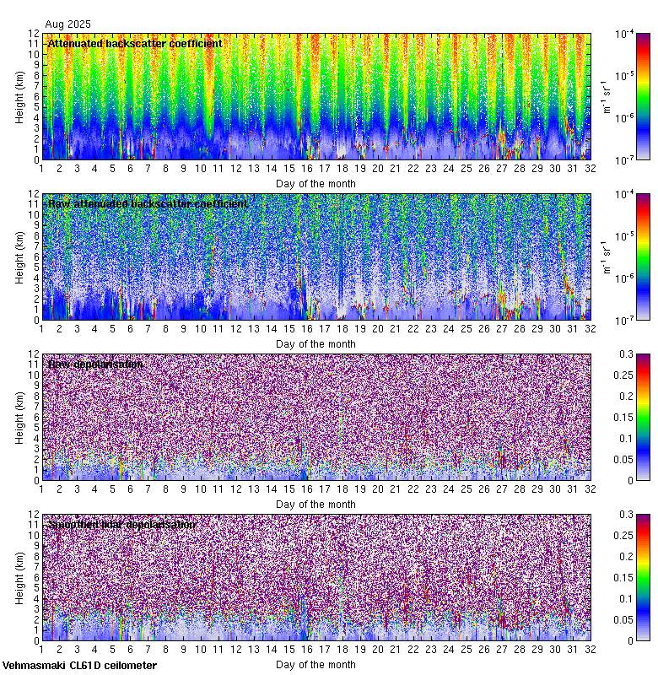Click the "Vehmasmaki CL61D ceilometer" footer label

[x=79, y=666]
